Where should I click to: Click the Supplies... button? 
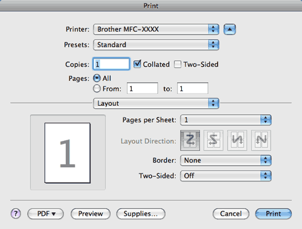point(141,214)
